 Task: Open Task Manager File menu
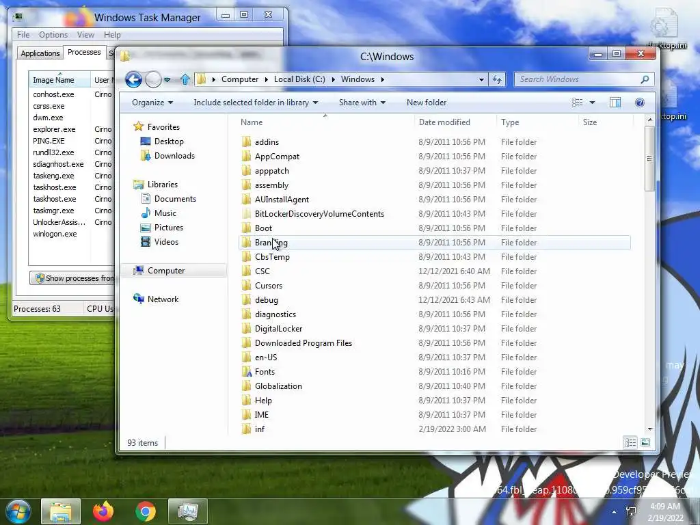click(23, 35)
